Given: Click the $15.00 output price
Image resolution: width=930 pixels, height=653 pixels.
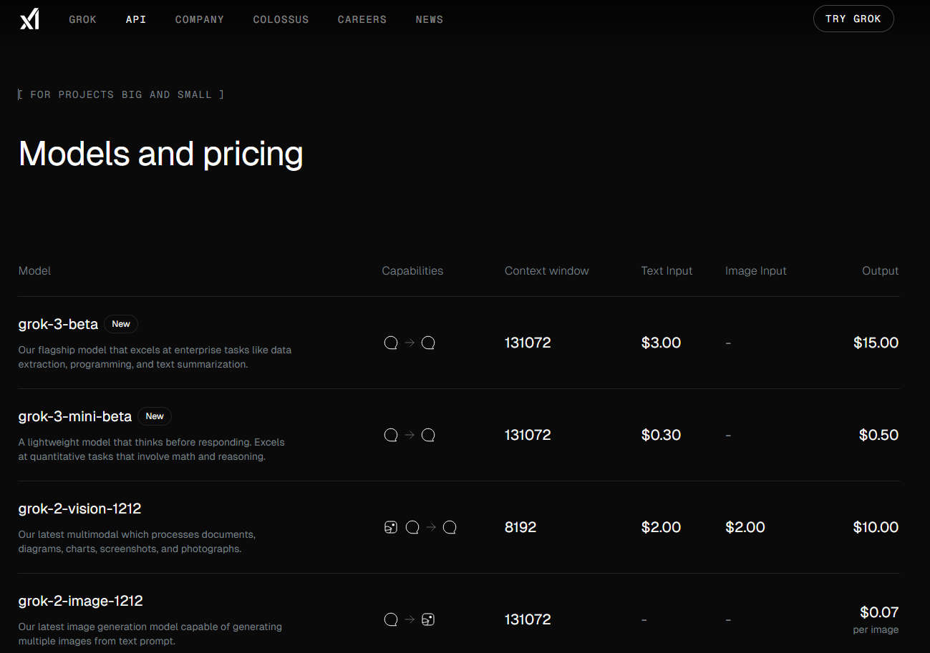Looking at the screenshot, I should [876, 343].
